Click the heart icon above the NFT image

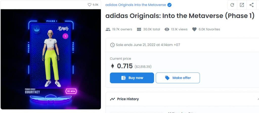(89, 5)
